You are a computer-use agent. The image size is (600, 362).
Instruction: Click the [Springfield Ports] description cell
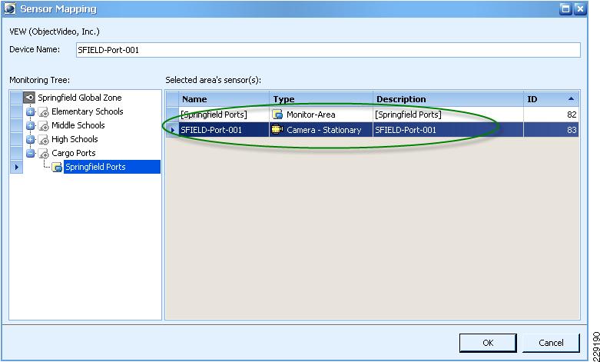[448, 115]
